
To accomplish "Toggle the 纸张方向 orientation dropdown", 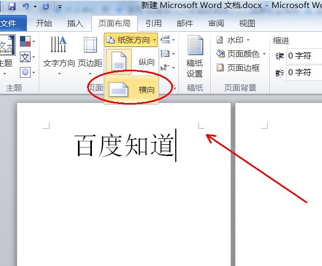I will [131, 40].
